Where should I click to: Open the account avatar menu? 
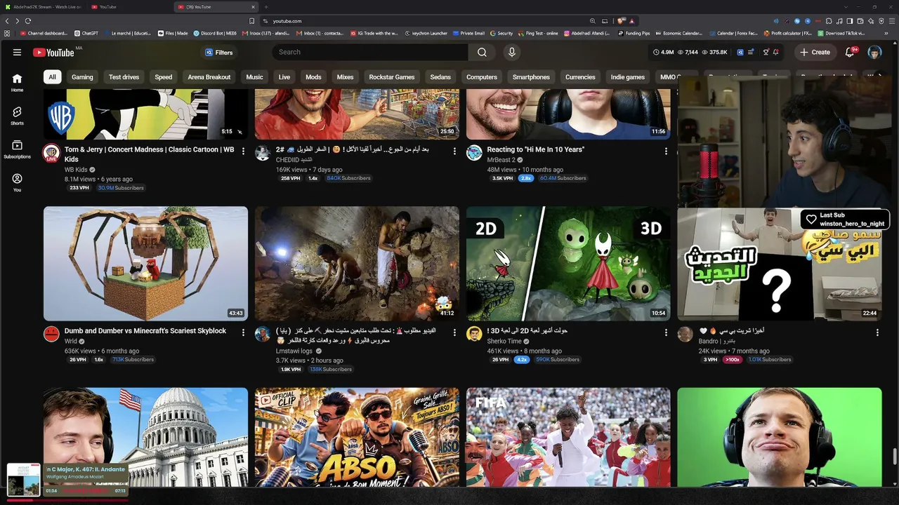pos(874,52)
